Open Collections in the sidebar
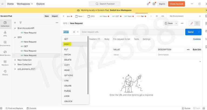207x110 pixels. click(x=5, y=24)
